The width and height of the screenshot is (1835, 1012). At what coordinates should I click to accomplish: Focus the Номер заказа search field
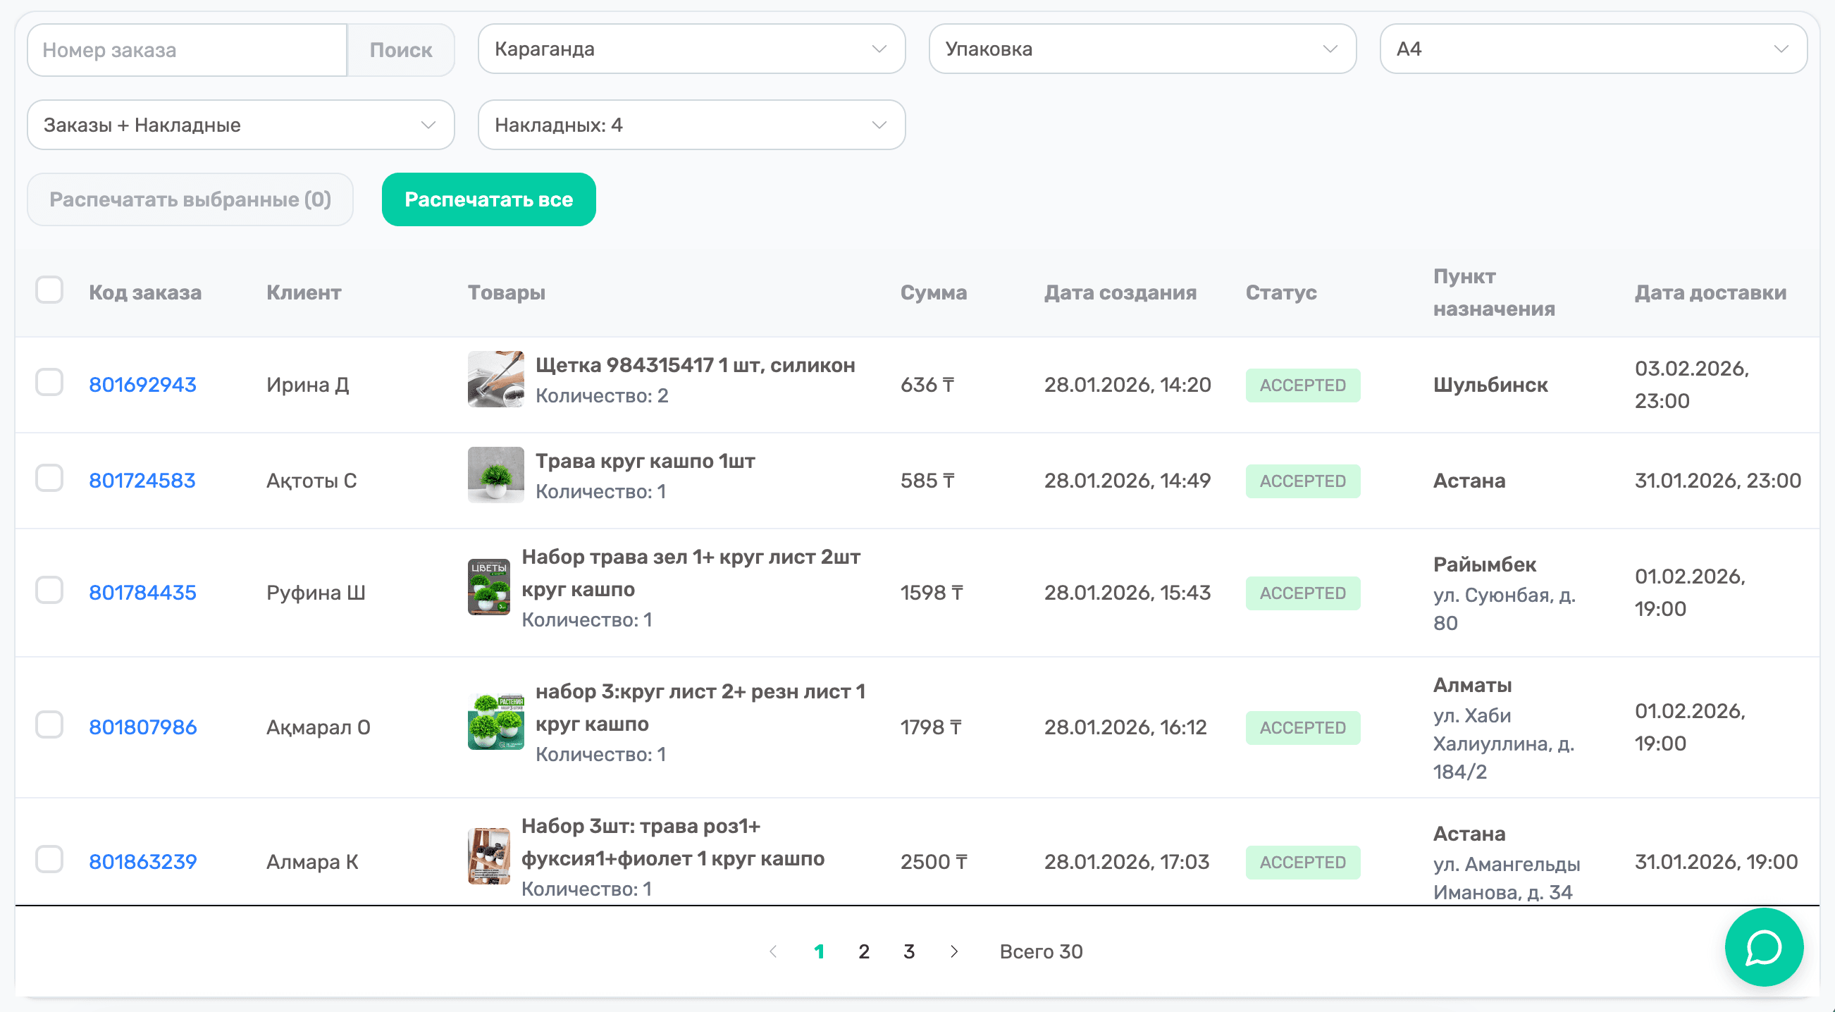pos(187,50)
